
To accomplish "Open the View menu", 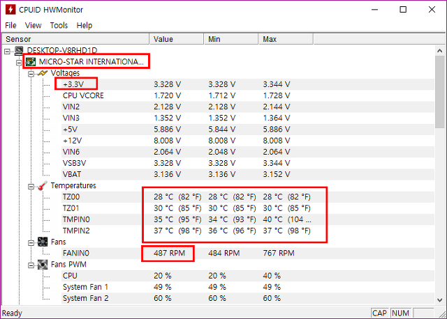I will coord(33,25).
